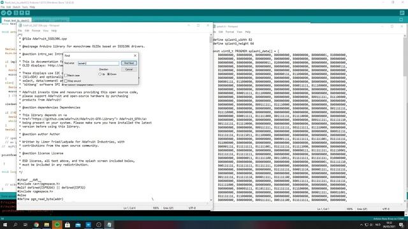Open Format menu in Adafruit_SSD1306.cpp Notepad

[x=36, y=31]
